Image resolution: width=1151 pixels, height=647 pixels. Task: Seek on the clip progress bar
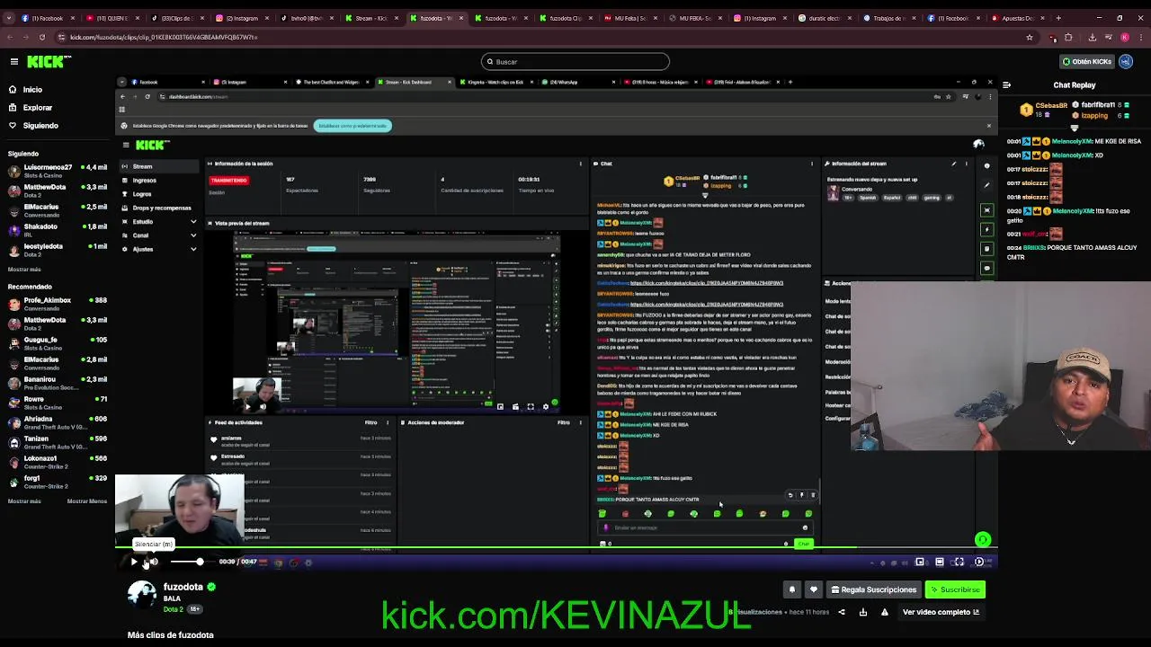point(556,547)
